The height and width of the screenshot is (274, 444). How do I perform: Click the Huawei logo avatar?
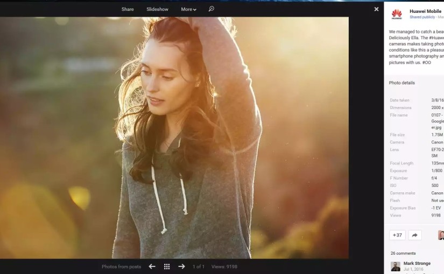pyautogui.click(x=397, y=14)
